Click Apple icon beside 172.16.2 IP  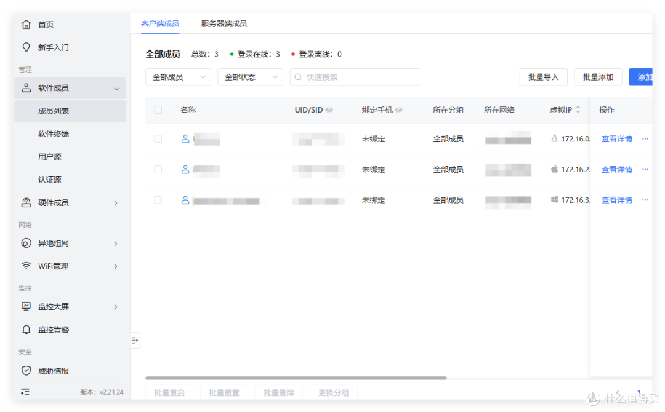[x=554, y=169]
